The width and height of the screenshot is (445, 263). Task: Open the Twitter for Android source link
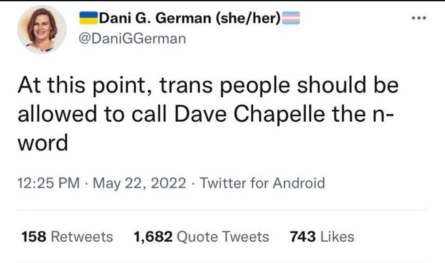coord(263,183)
